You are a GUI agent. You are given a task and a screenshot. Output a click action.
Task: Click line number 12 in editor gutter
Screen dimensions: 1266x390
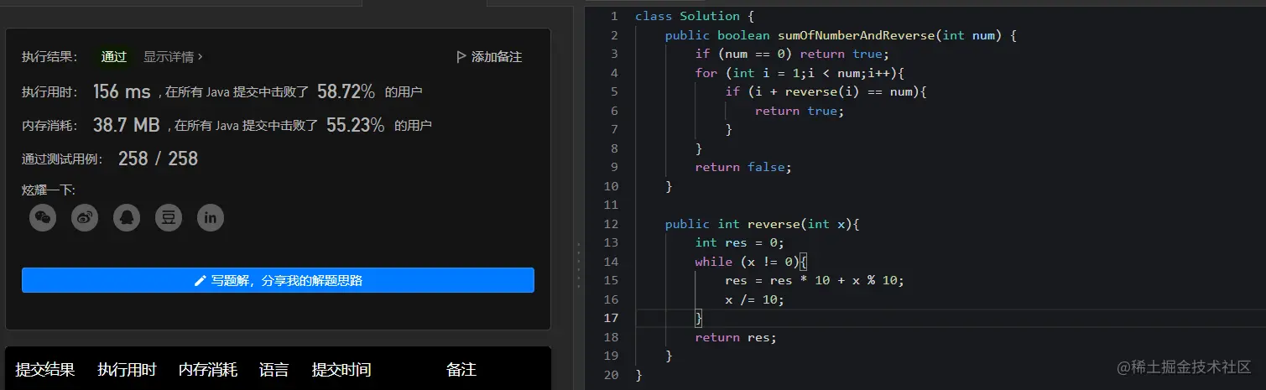pyautogui.click(x=611, y=224)
